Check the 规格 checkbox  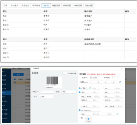pos(103,92)
